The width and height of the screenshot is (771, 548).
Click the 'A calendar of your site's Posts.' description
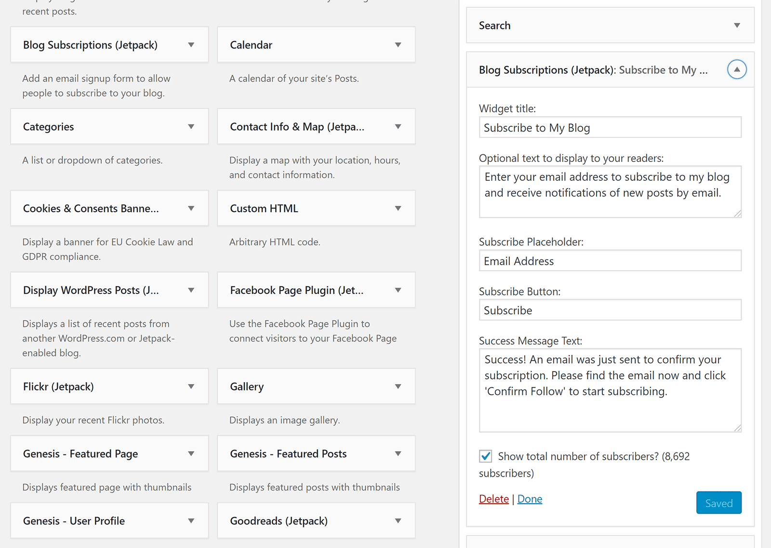(294, 78)
